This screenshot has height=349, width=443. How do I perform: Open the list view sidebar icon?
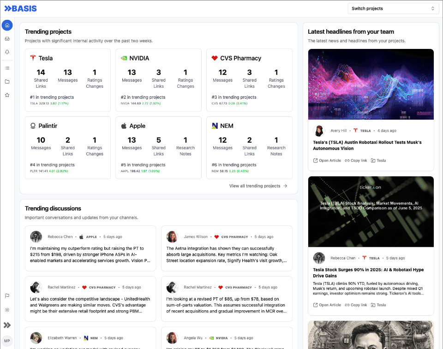click(x=7, y=68)
